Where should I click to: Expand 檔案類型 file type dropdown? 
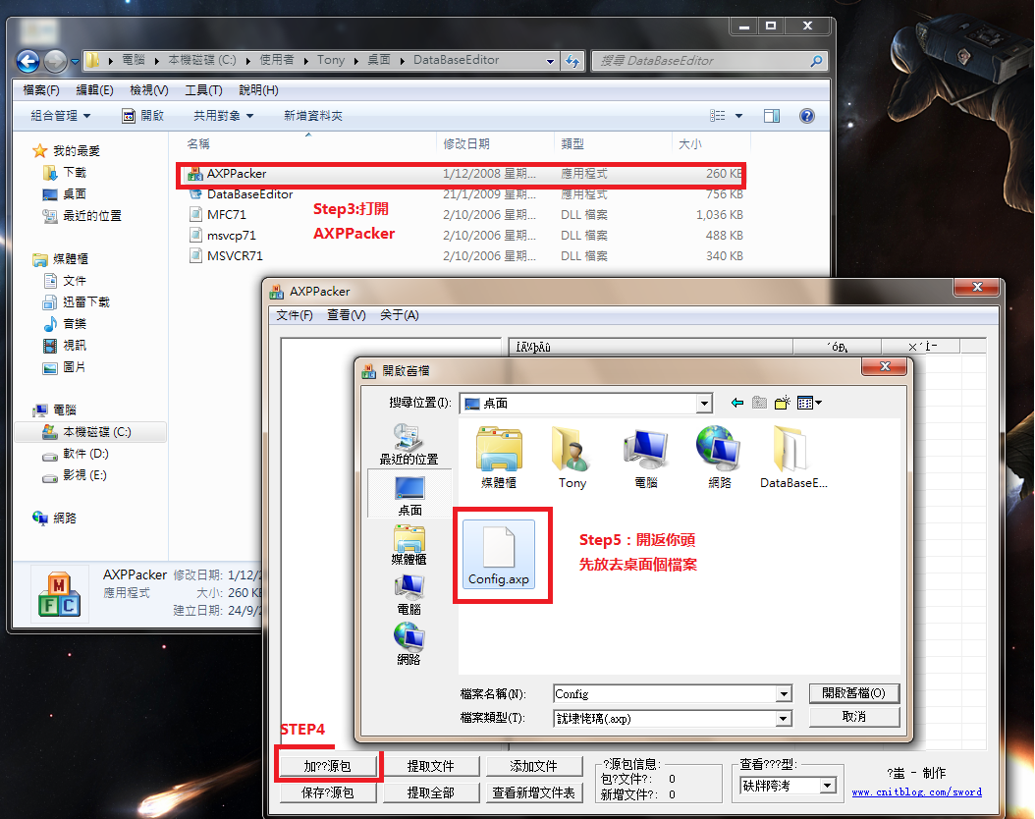point(784,719)
